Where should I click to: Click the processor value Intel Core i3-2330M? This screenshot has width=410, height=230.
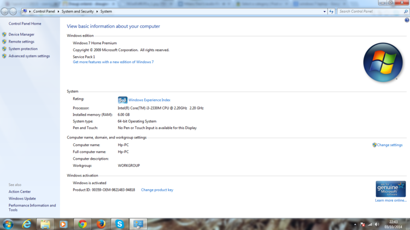click(161, 108)
